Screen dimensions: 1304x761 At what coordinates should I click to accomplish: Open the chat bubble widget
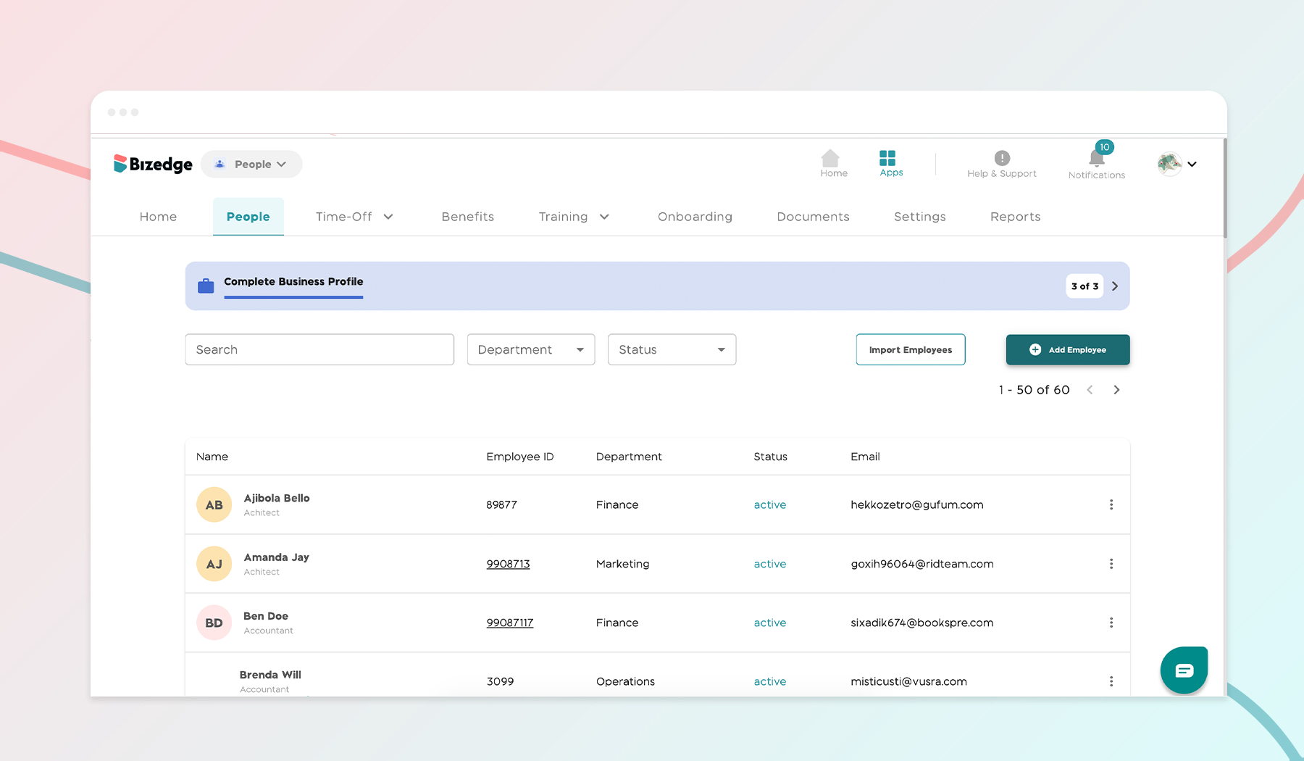1183,670
